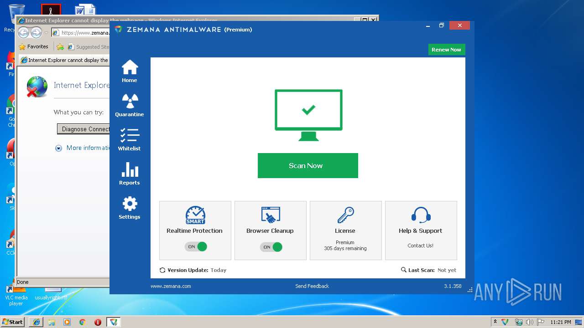Image resolution: width=584 pixels, height=328 pixels.
Task: Open Chrome from taskbar
Action: (82, 322)
